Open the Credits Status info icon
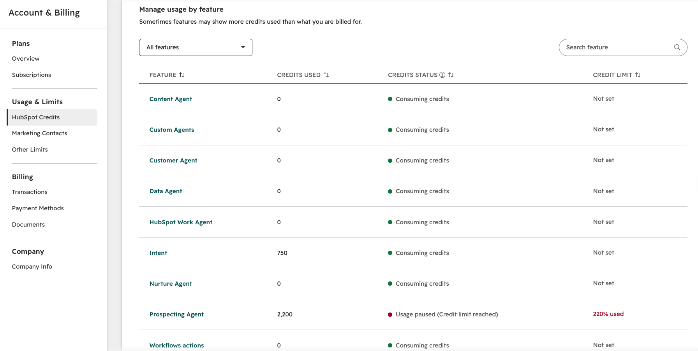The image size is (698, 351). coord(442,75)
